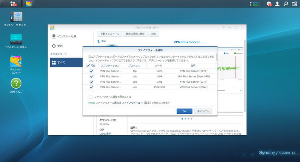
Task: Click the 最新の情報に更新 button
Action: click(135, 34)
